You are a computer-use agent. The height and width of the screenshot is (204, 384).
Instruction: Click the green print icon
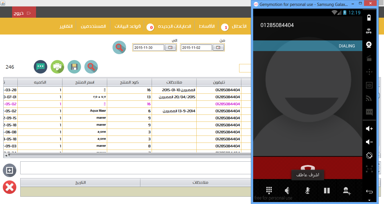pos(57,67)
